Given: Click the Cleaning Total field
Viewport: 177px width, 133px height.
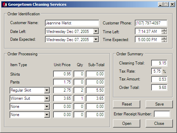Looking at the screenshot, I should coord(159,63).
